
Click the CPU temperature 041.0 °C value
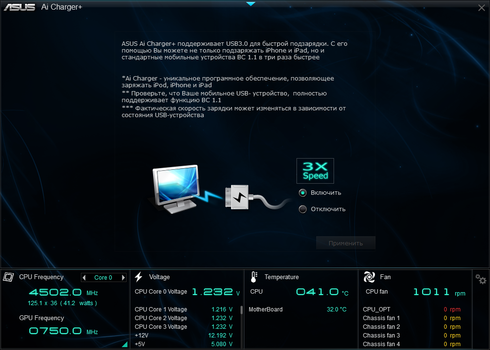[x=322, y=292]
